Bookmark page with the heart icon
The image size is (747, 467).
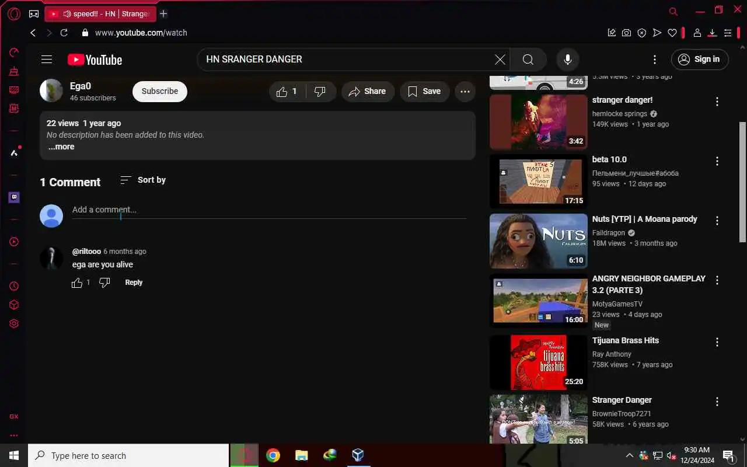point(672,33)
